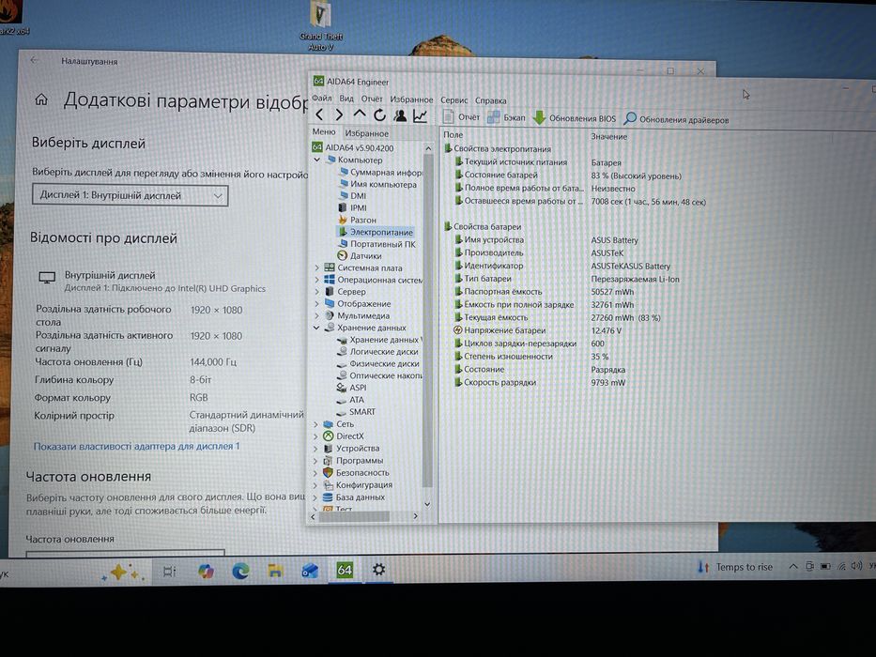
Task: Click the Поле column header
Action: [453, 134]
